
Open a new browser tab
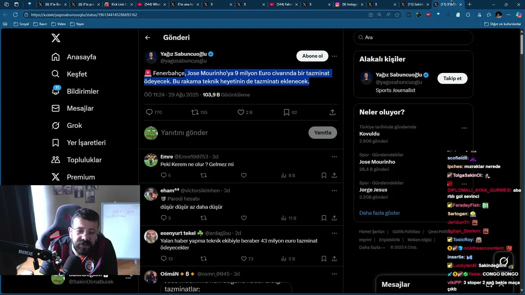470,4
